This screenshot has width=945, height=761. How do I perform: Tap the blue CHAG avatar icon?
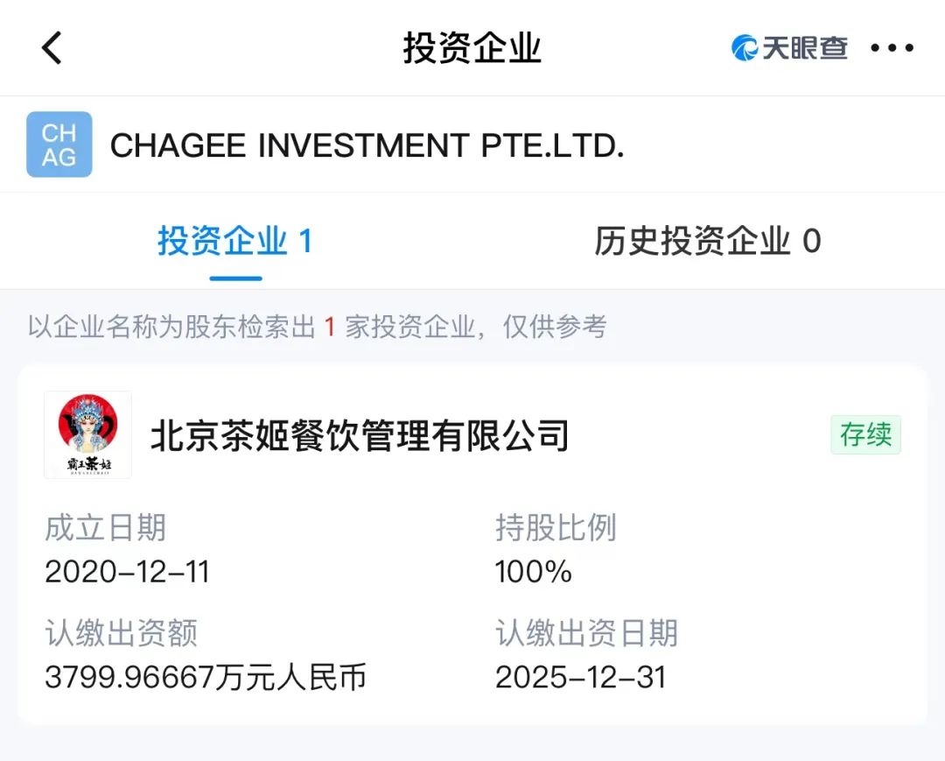59,145
